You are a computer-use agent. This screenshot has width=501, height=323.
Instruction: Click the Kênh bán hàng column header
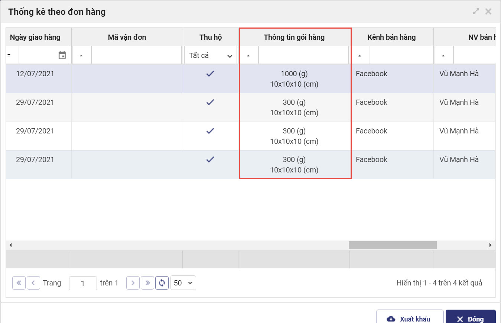391,37
